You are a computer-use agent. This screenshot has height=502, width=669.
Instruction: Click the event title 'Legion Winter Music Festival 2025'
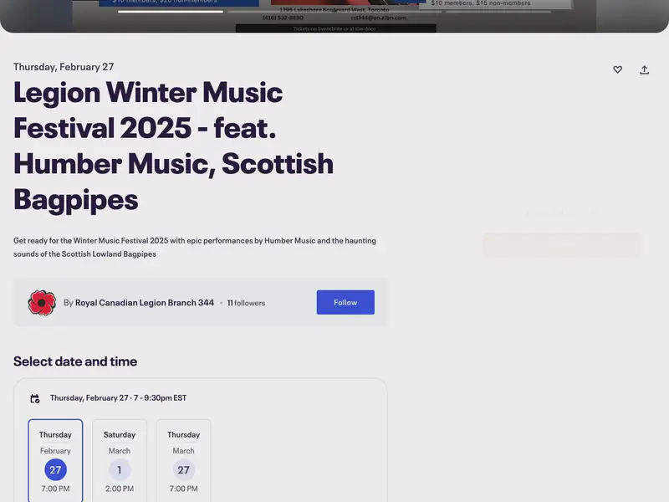tap(174, 146)
